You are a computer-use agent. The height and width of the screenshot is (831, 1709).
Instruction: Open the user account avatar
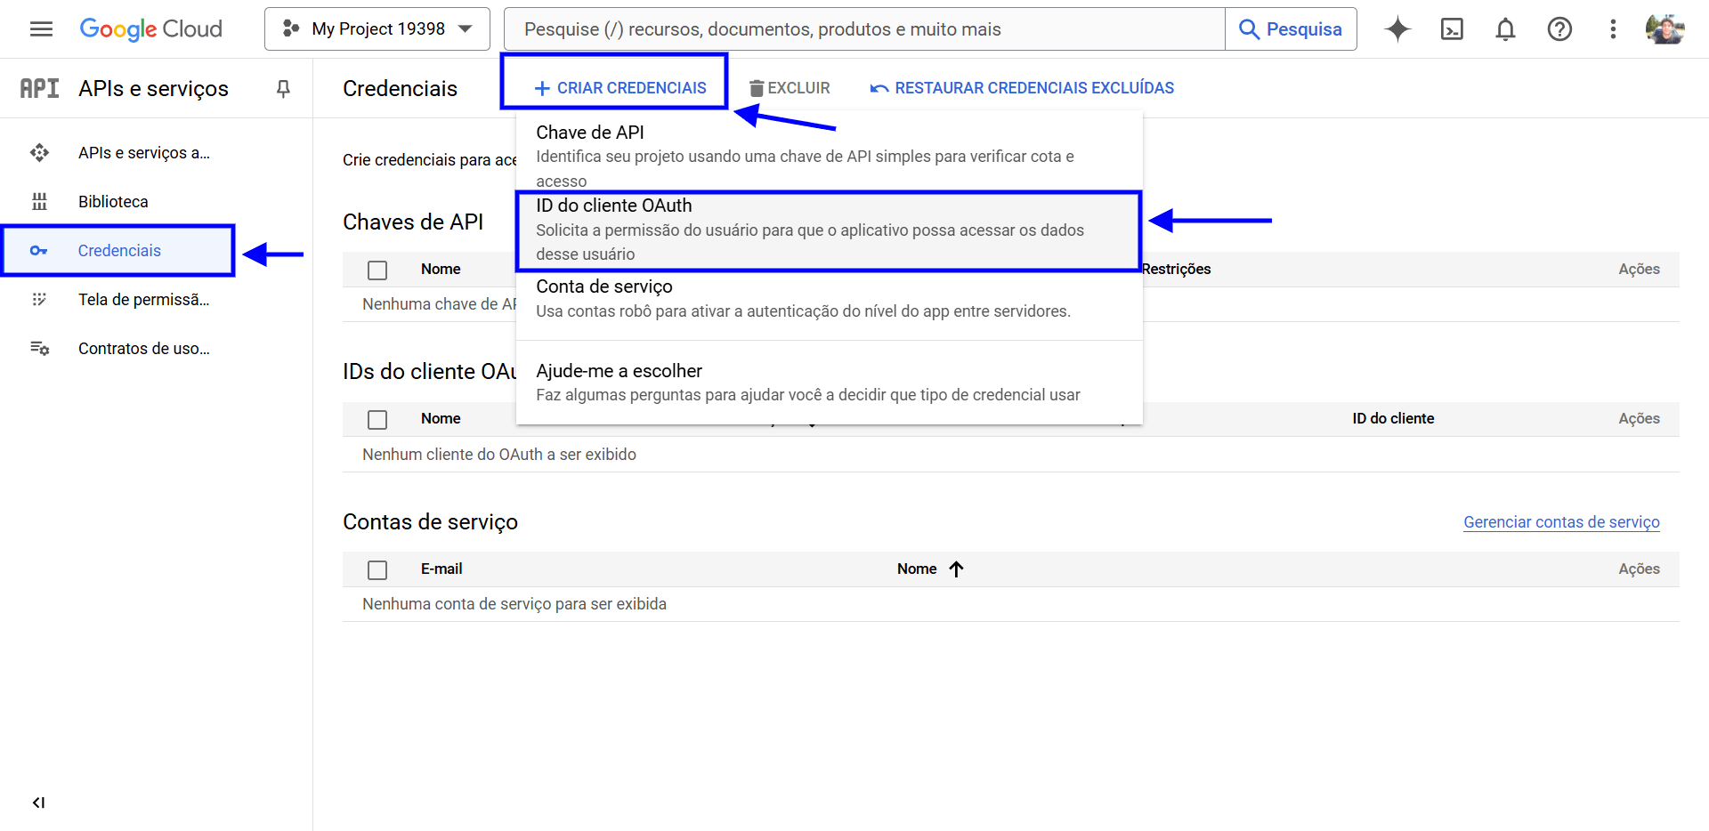click(x=1664, y=29)
